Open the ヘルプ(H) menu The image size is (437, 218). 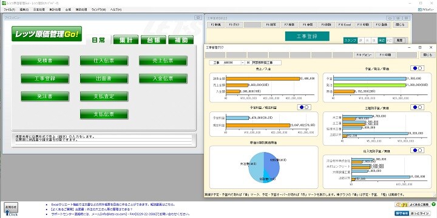click(x=116, y=10)
